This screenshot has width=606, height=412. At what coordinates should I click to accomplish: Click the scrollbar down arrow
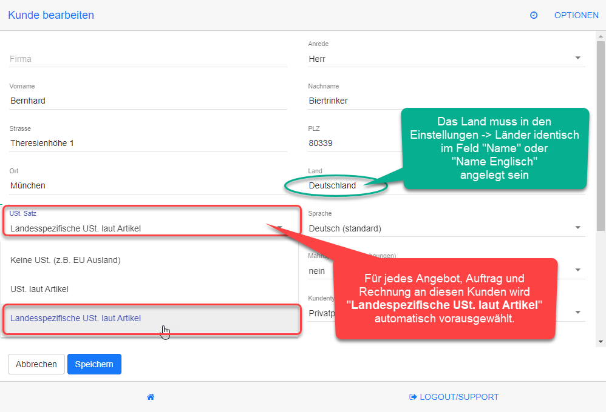(601, 342)
